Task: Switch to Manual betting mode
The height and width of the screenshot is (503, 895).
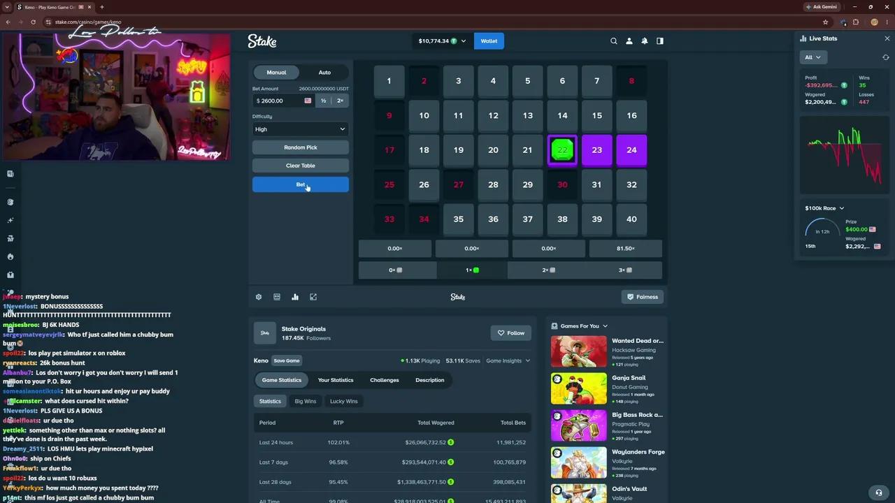Action: [x=276, y=73]
